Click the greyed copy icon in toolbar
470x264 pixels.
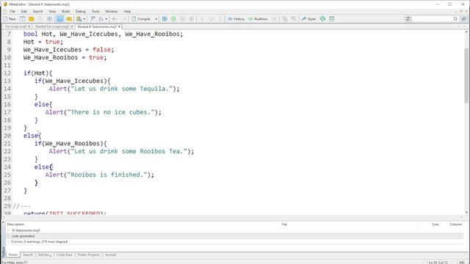tap(285, 19)
